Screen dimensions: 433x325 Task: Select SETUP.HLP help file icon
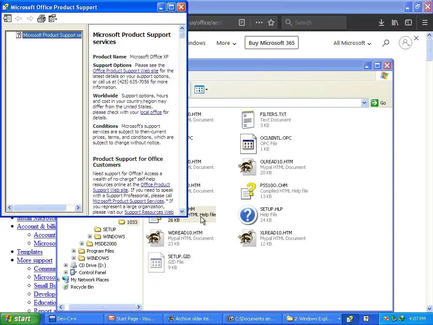tap(248, 215)
